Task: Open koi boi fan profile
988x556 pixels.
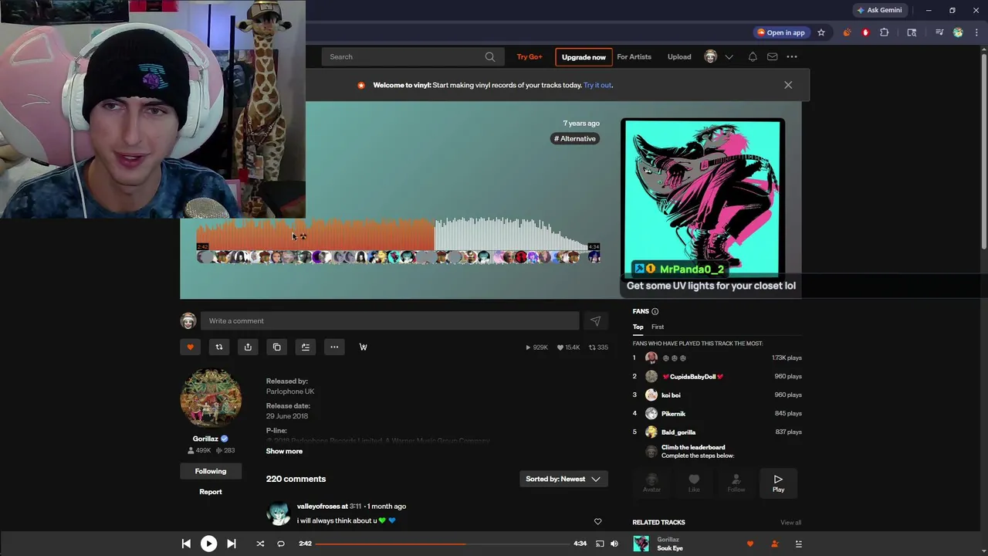Action: click(671, 395)
